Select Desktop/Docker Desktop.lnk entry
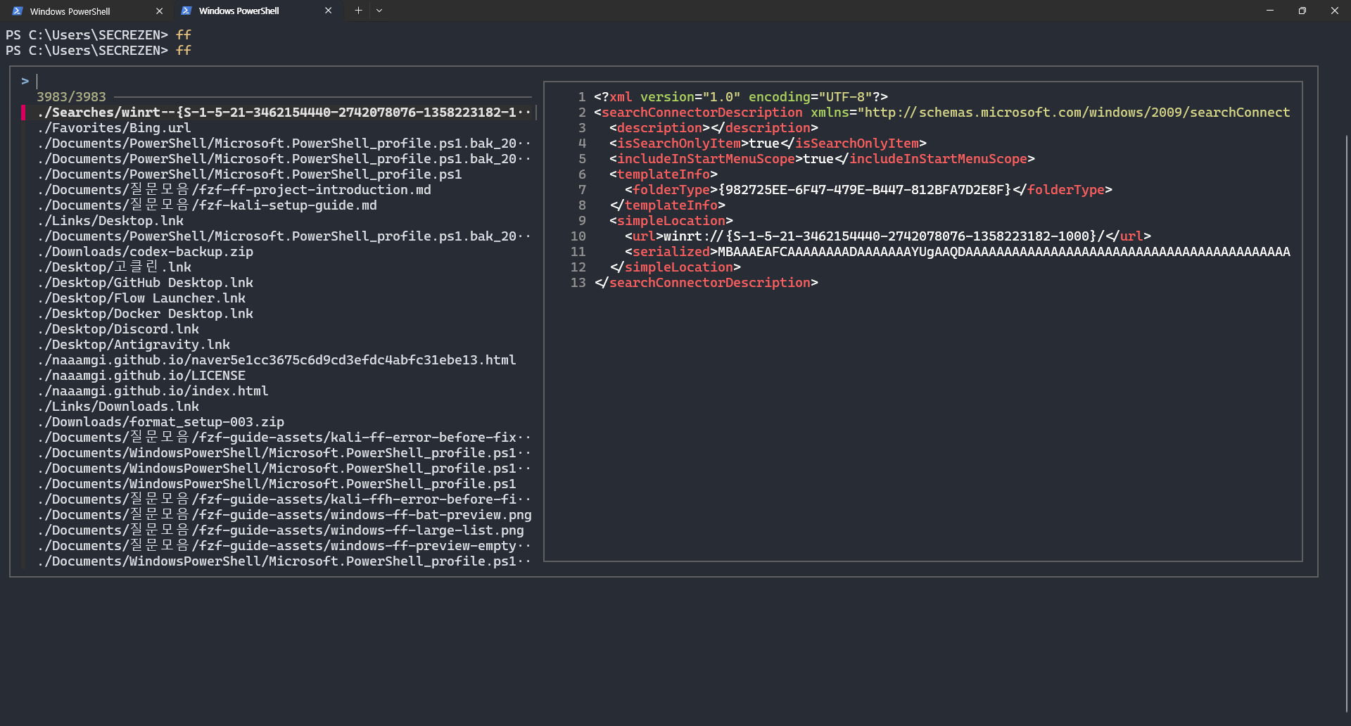Screen dimensions: 1351x726 point(145,314)
